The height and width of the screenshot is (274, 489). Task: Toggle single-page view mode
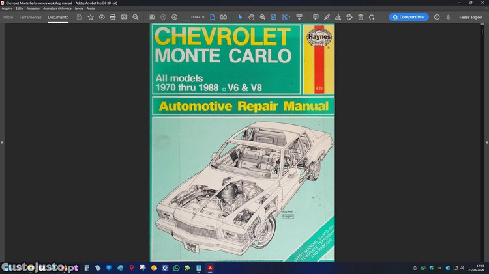[x=213, y=17]
